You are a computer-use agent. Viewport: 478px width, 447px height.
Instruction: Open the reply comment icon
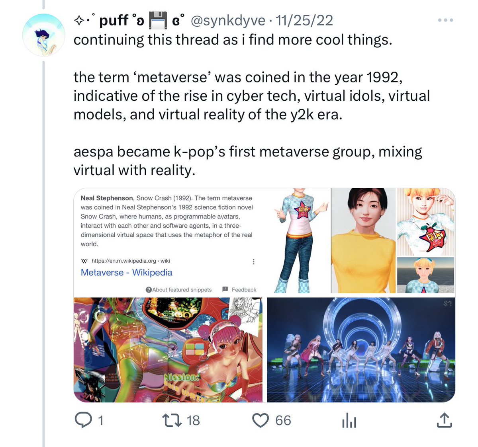(x=84, y=420)
